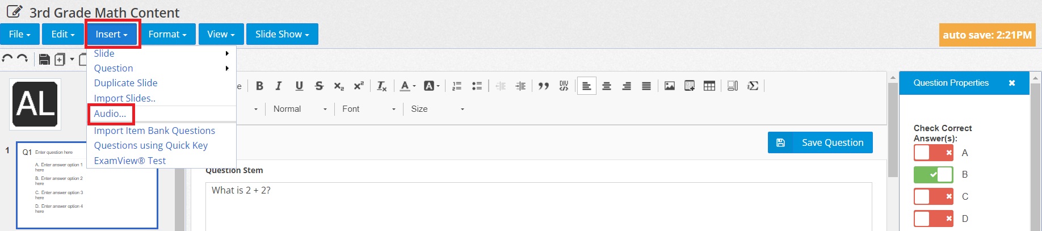Justify the text
The width and height of the screenshot is (1042, 231).
(x=646, y=86)
